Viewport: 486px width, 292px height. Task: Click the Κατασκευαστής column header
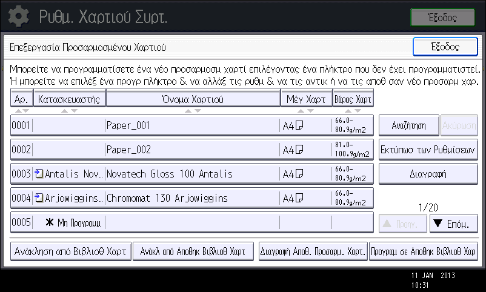(70, 99)
